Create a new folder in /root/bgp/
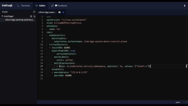This screenshot has height=106, width=188. click(x=34, y=16)
